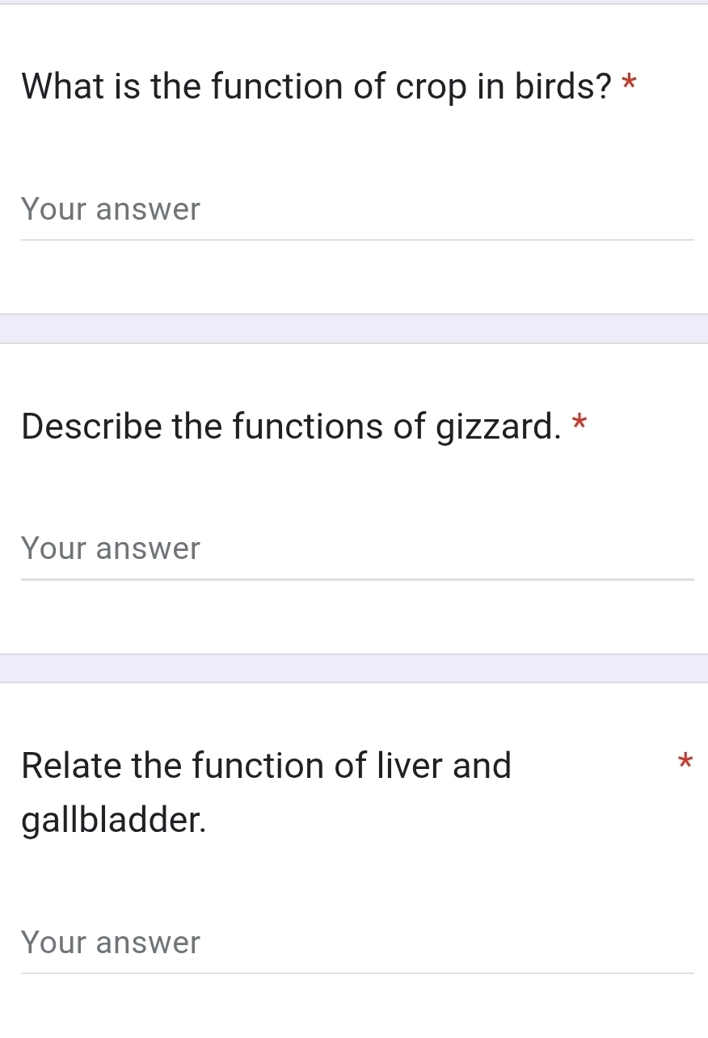Screen dimensions: 708x1038
Task: Click the 'Your answer' placeholder under the crop question
Action: pyautogui.click(x=110, y=209)
